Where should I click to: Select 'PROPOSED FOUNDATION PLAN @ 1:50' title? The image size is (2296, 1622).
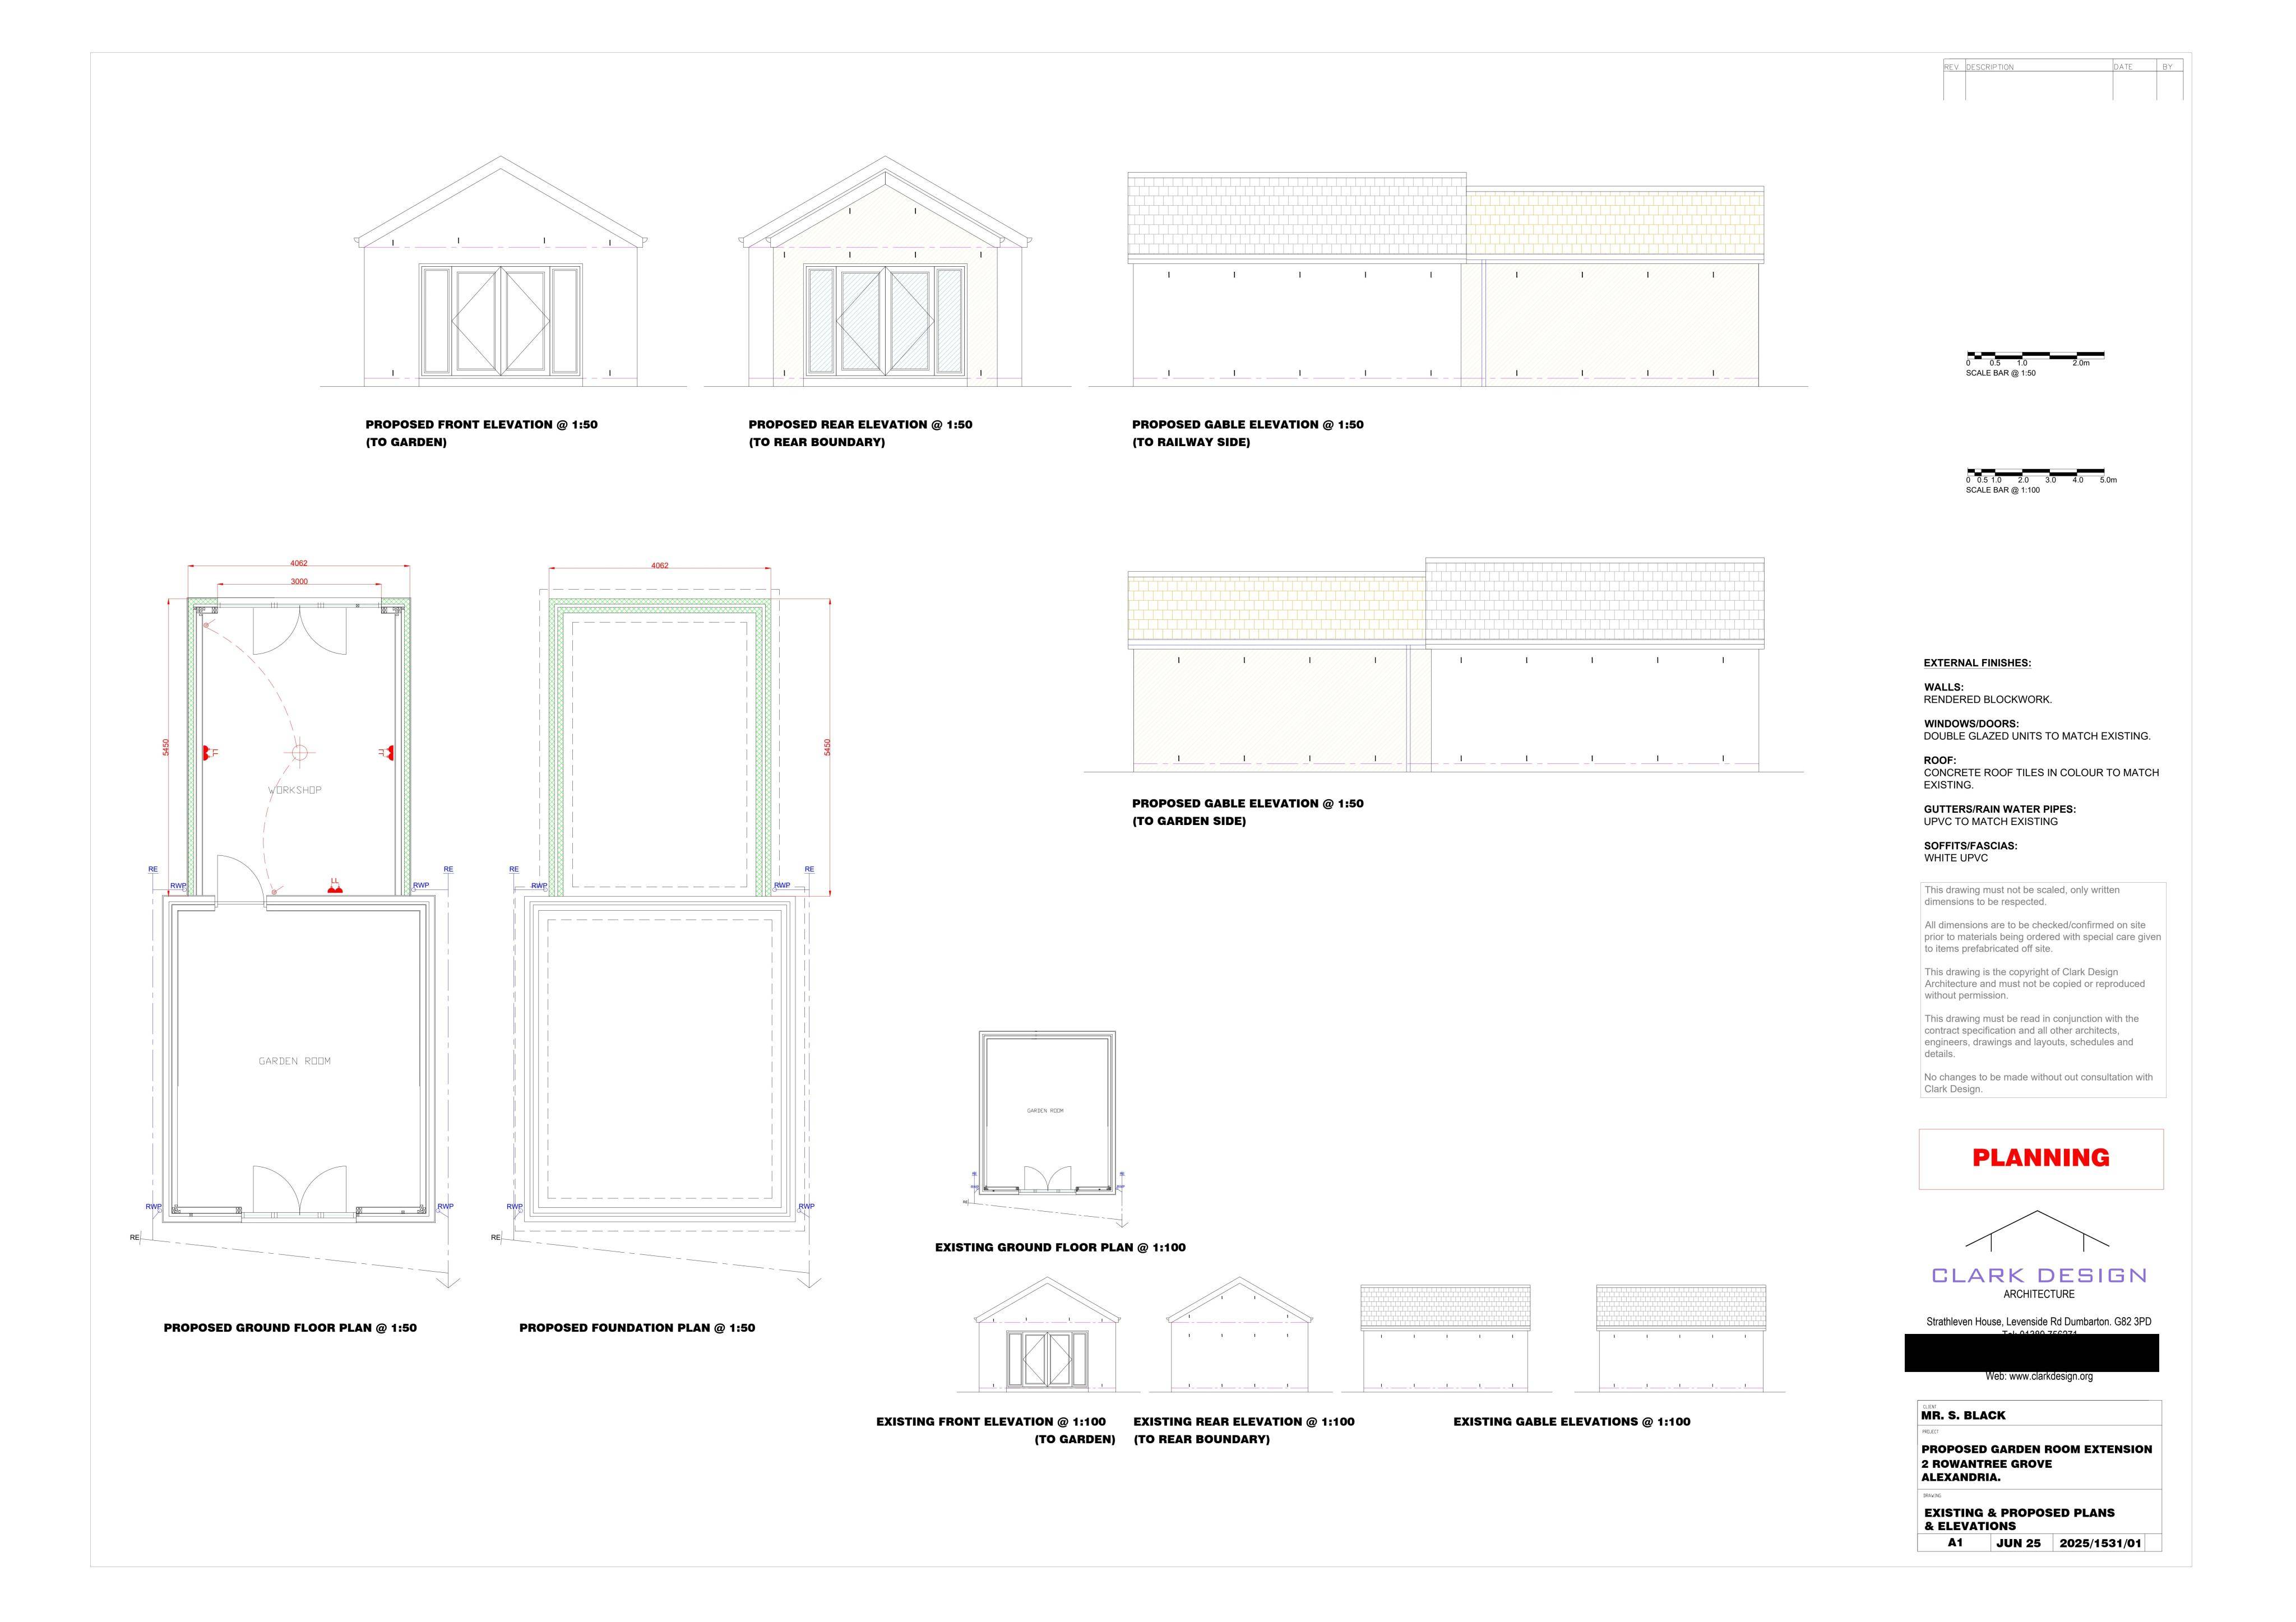click(637, 1328)
